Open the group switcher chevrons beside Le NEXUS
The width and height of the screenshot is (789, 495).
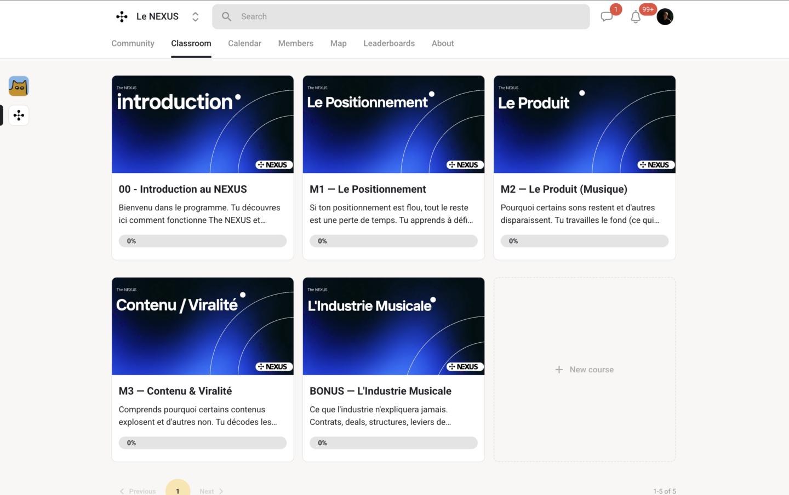tap(195, 17)
